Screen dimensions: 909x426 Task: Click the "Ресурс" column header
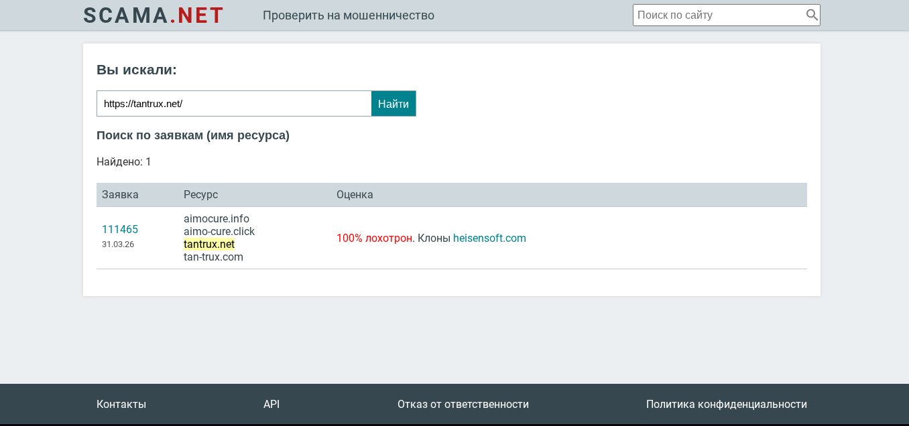[x=200, y=195]
